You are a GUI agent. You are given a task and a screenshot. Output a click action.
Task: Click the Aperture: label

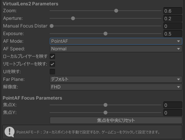13,18
